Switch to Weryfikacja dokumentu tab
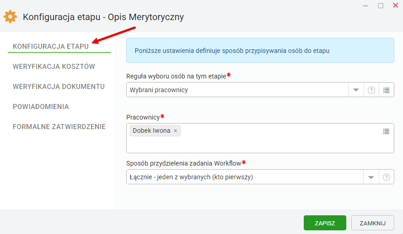Screen dimensions: 403x234 (x=59, y=87)
